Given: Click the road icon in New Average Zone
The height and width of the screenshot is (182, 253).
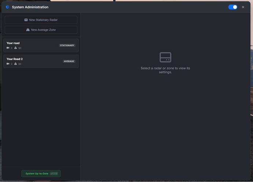Looking at the screenshot, I should (x=28, y=30).
